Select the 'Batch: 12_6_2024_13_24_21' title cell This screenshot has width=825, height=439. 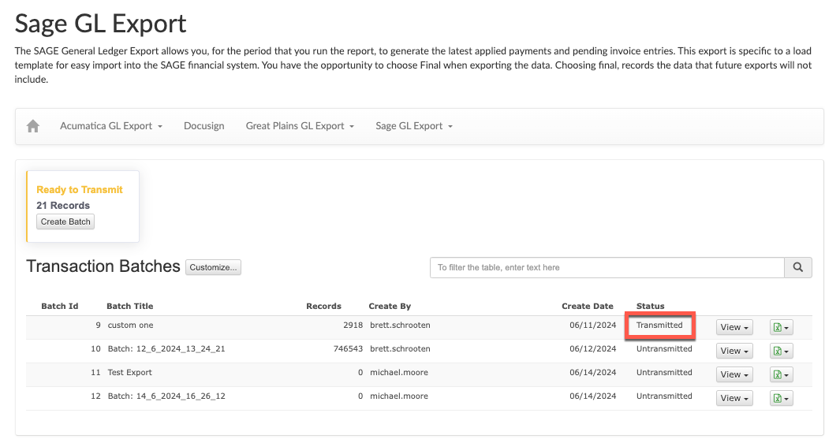point(166,349)
